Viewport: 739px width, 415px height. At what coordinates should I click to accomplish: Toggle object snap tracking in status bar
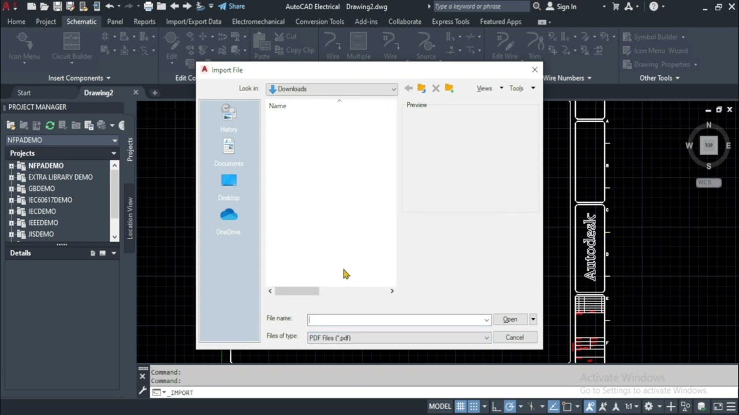553,406
